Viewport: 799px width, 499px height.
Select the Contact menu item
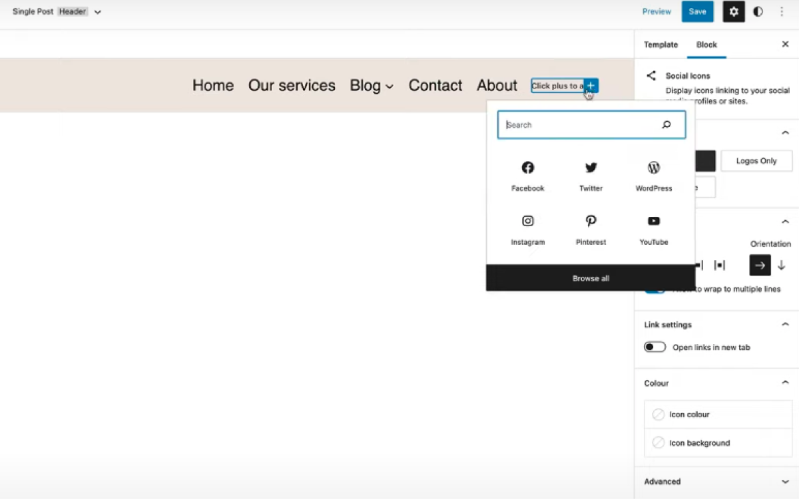coord(435,85)
